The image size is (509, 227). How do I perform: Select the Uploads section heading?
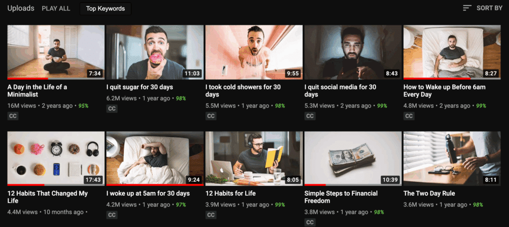pyautogui.click(x=21, y=8)
